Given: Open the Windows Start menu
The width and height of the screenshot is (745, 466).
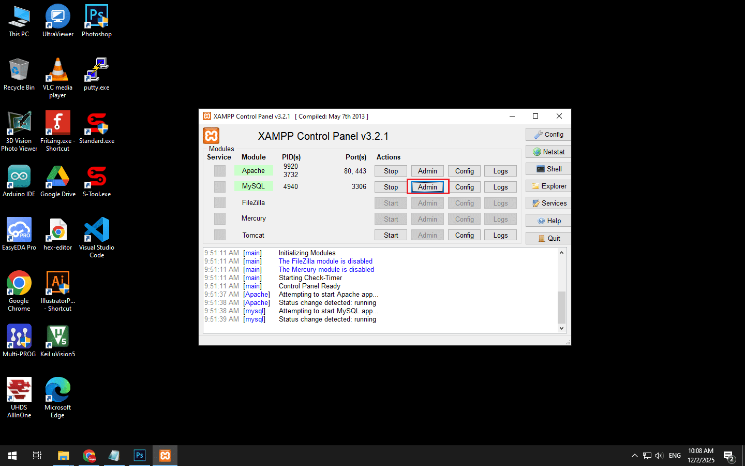Looking at the screenshot, I should pos(12,456).
